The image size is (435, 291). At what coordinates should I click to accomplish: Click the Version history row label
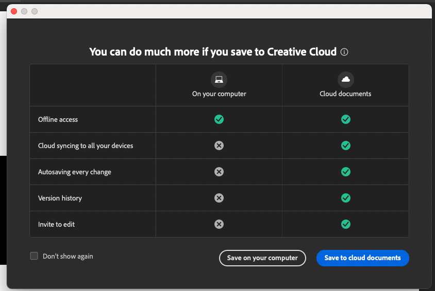(x=60, y=198)
